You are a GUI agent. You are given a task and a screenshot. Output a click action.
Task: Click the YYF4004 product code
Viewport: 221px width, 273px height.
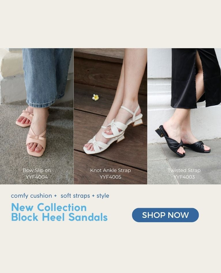tap(37, 177)
